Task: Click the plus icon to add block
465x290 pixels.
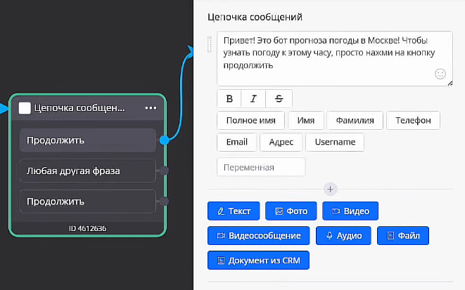Action: [x=331, y=189]
